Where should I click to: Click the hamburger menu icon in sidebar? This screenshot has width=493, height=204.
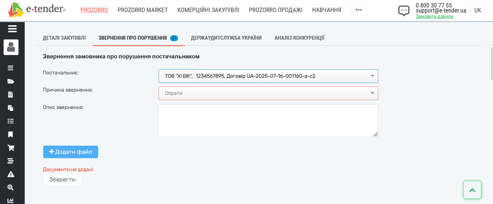[12, 29]
